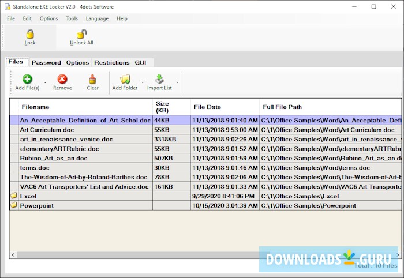Open the Tools menu
This screenshot has width=404, height=278.
pos(72,18)
